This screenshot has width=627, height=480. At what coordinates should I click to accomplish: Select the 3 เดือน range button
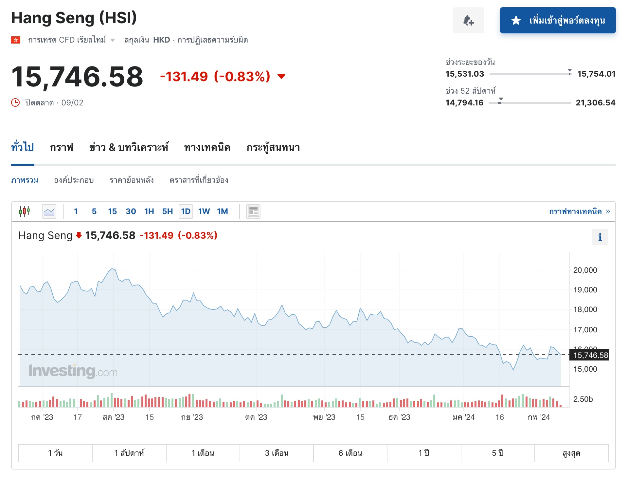click(277, 453)
